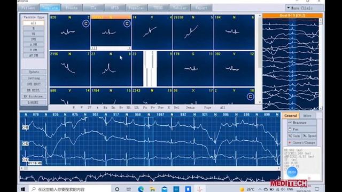Select template 5 with 26330 N beats
Image resolution: width=342 pixels, height=192 pixels.
193,32
